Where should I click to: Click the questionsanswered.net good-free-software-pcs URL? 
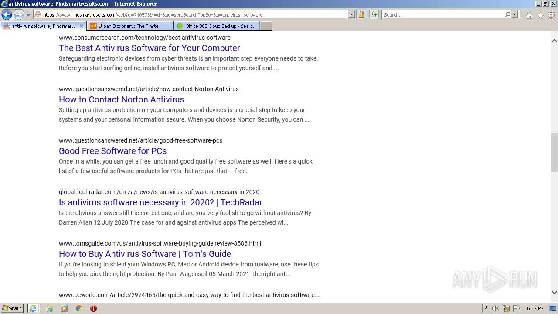tap(141, 140)
